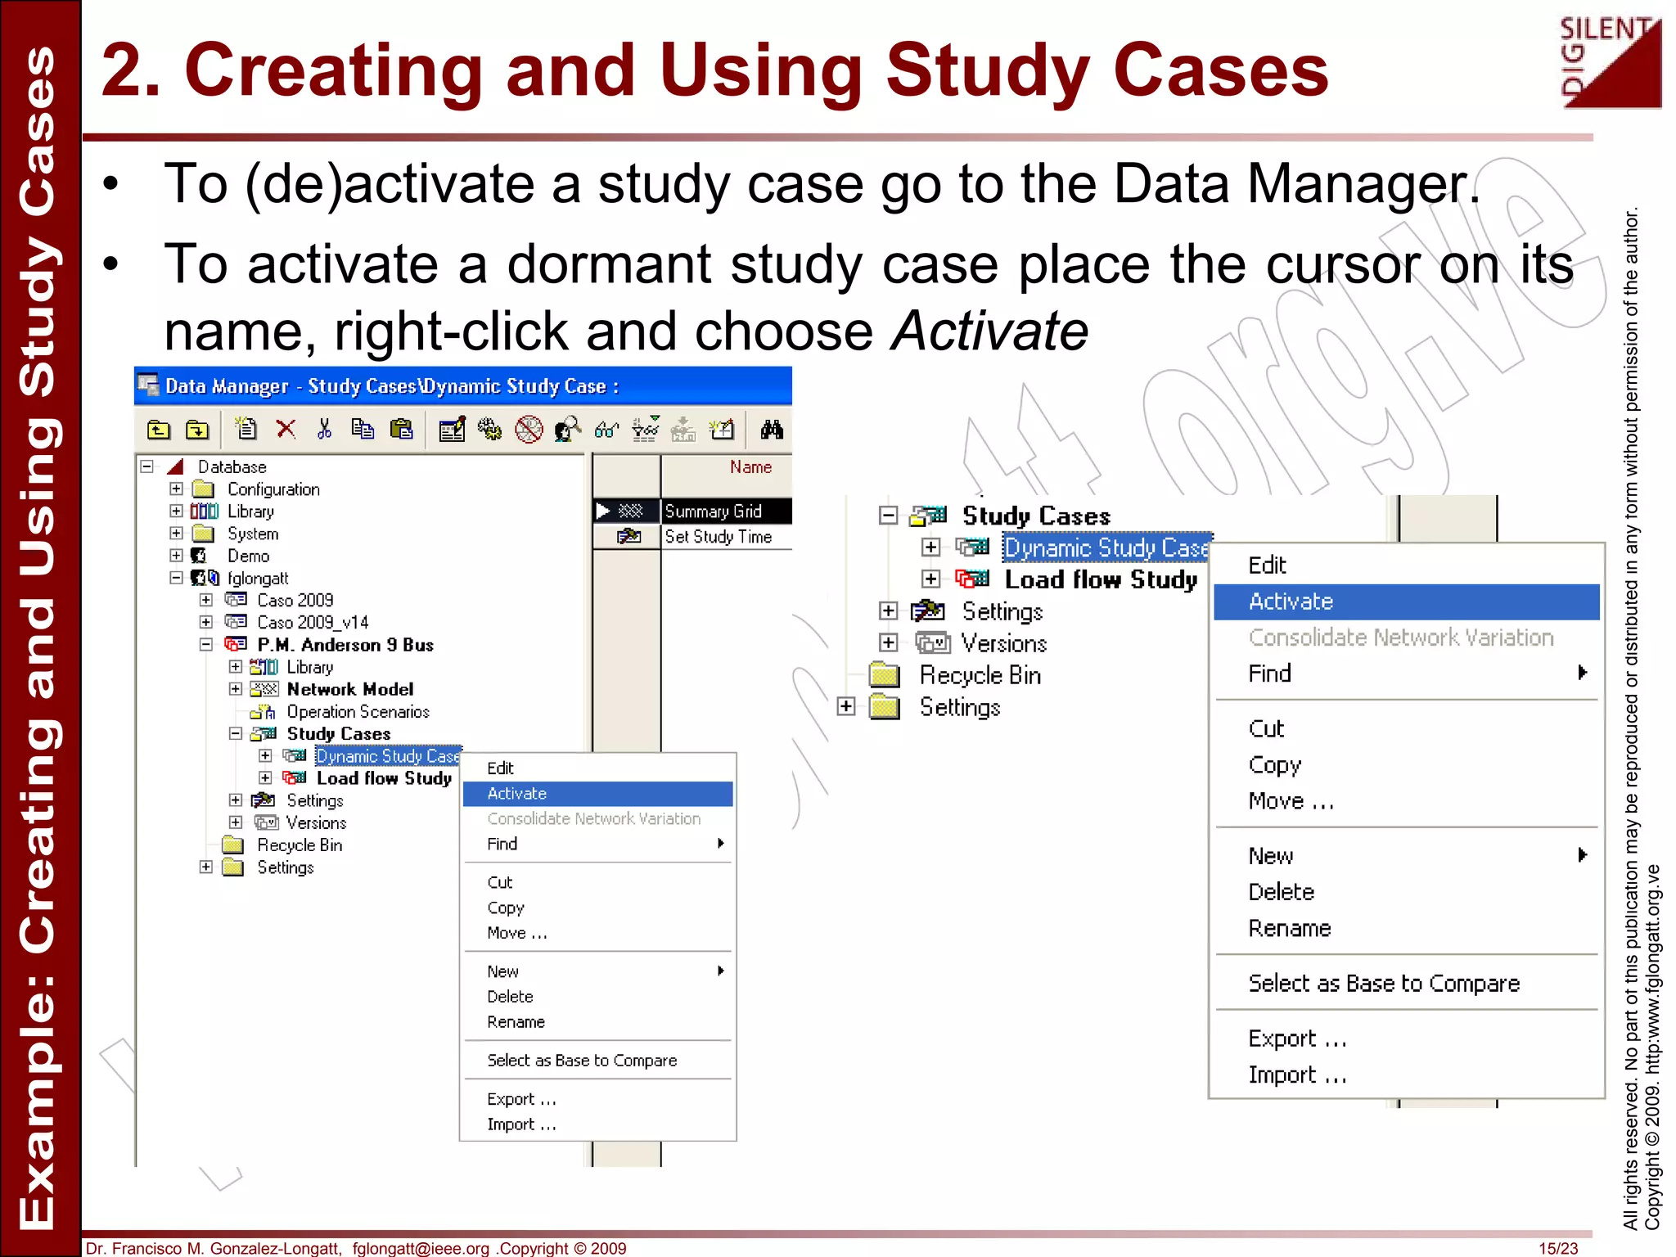This screenshot has height=1257, width=1676.
Task: Click the folder up-level toolbar icon
Action: pyautogui.click(x=159, y=429)
